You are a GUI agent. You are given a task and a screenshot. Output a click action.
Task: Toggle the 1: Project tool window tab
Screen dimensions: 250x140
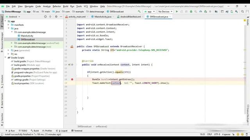(2, 22)
